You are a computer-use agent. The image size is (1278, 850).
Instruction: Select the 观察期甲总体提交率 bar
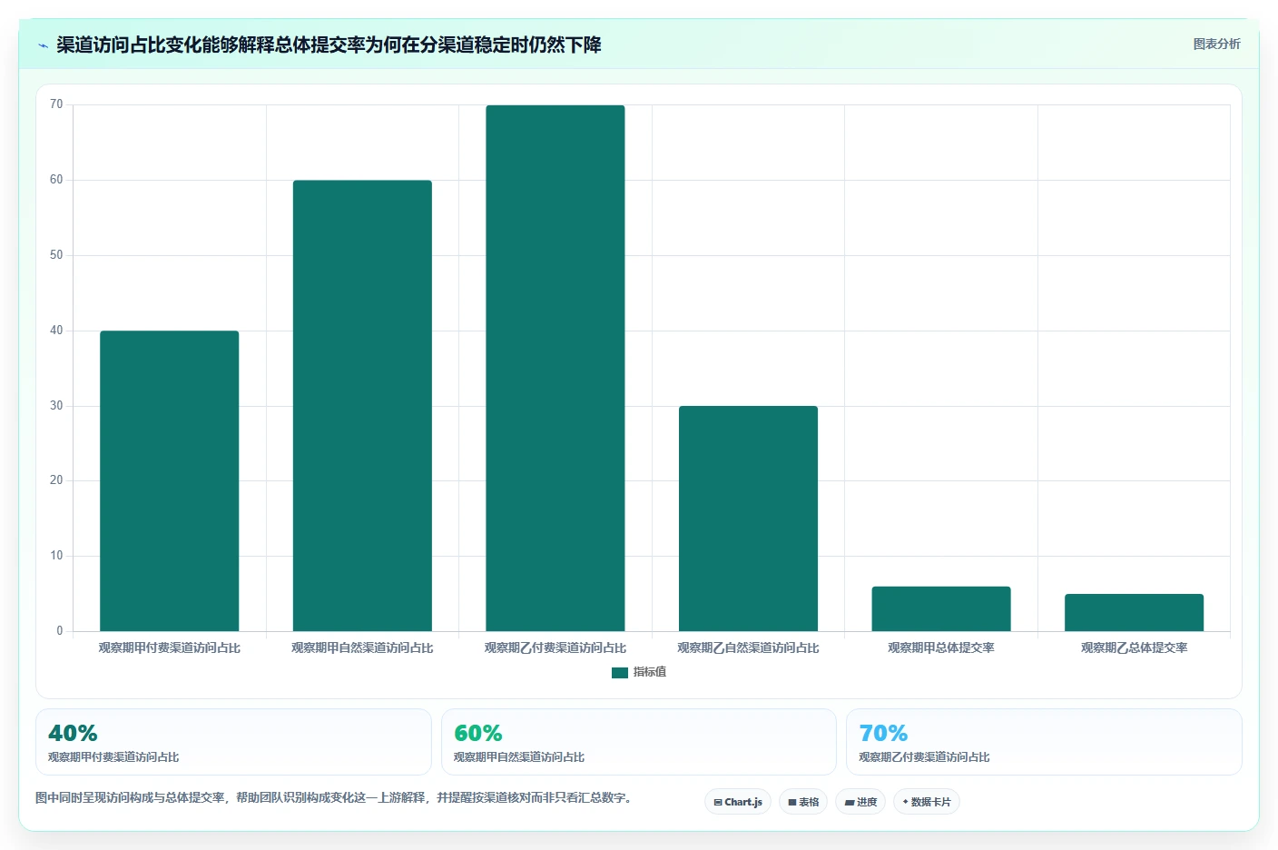click(x=941, y=608)
